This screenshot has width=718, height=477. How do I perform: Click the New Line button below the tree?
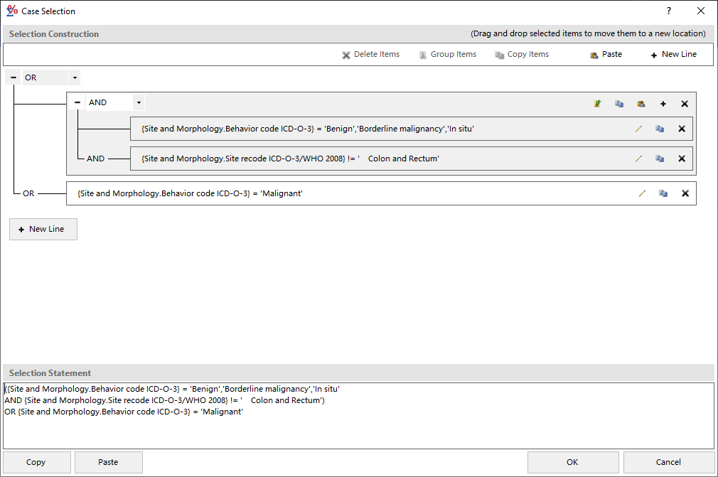tap(43, 229)
